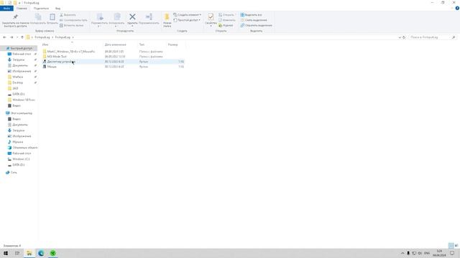The image size is (460, 258).
Task: Click Изменить in the ribbon
Action: 227,20
